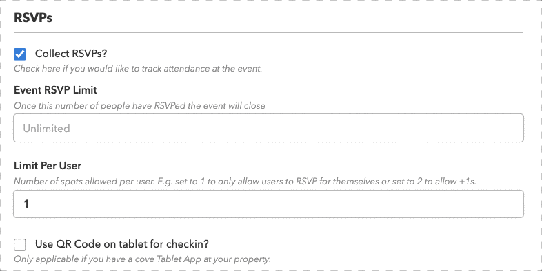The image size is (542, 271).
Task: Enable the QR Code tablet checkin checkbox
Action: pyautogui.click(x=20, y=244)
